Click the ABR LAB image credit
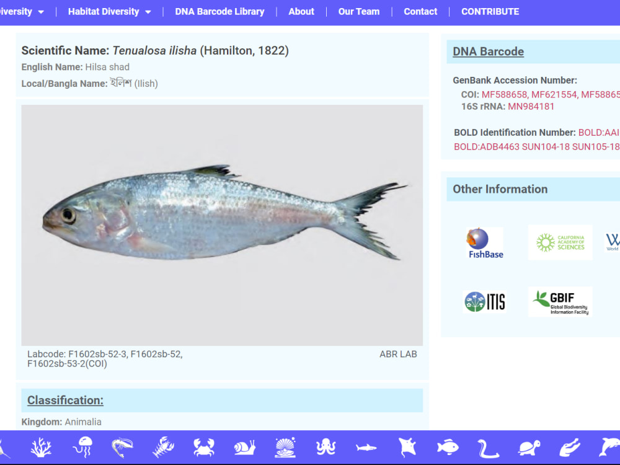The height and width of the screenshot is (465, 620). click(398, 354)
